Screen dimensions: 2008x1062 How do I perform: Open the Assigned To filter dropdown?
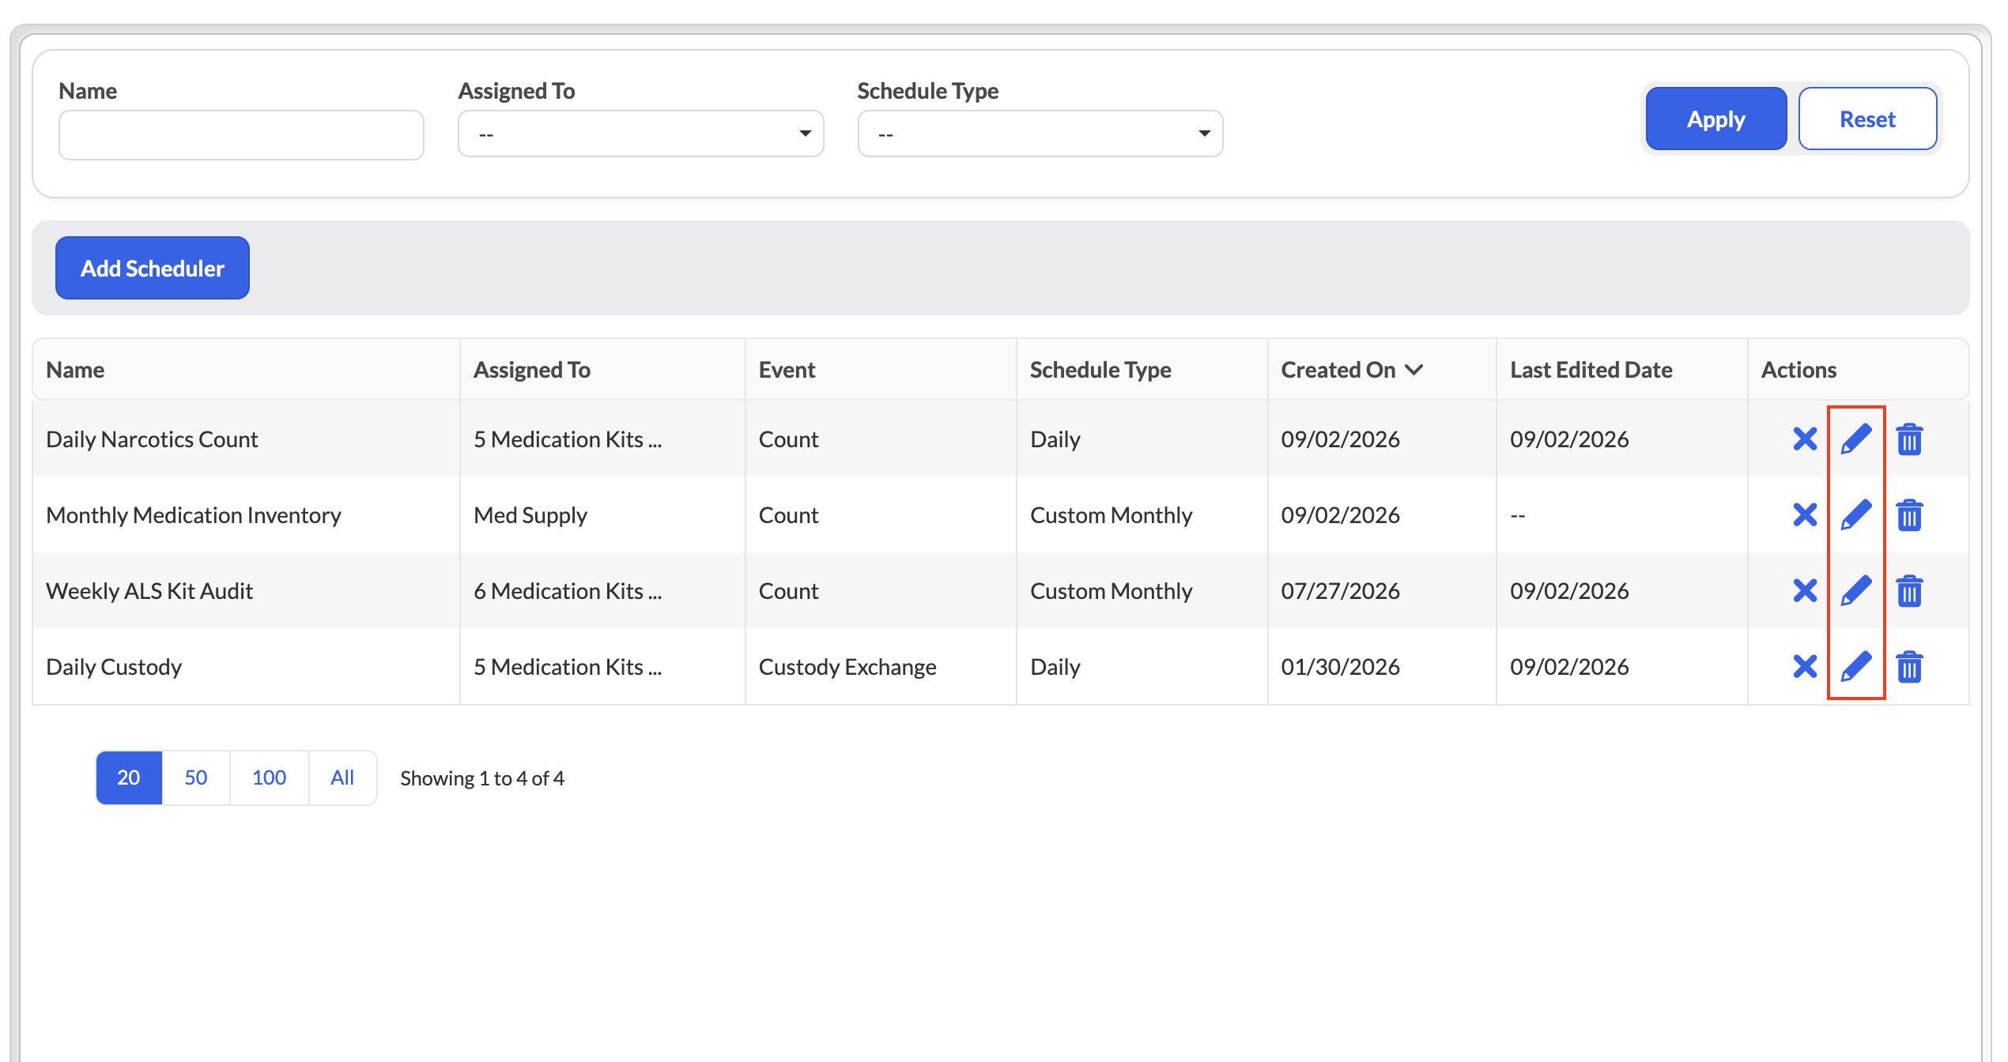coord(640,134)
